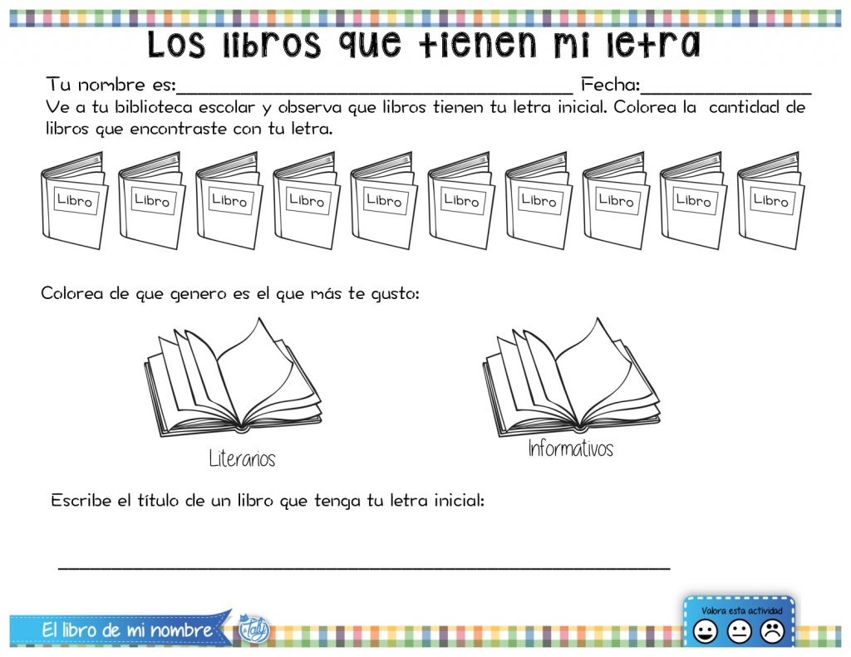Click the happy smiley face rating
Viewport: 851px width, 657px height.
tap(706, 632)
